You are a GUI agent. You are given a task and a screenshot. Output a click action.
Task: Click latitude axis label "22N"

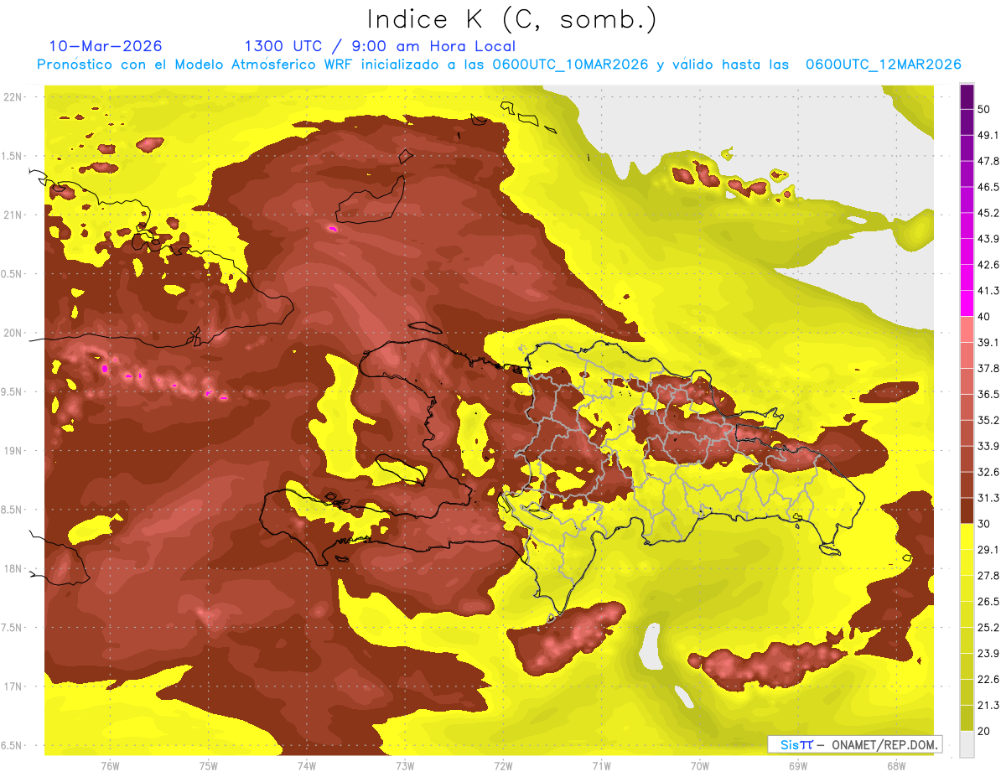click(x=13, y=96)
